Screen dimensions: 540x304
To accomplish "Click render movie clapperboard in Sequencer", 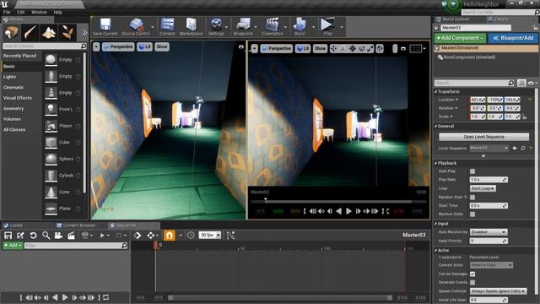I will point(71,236).
